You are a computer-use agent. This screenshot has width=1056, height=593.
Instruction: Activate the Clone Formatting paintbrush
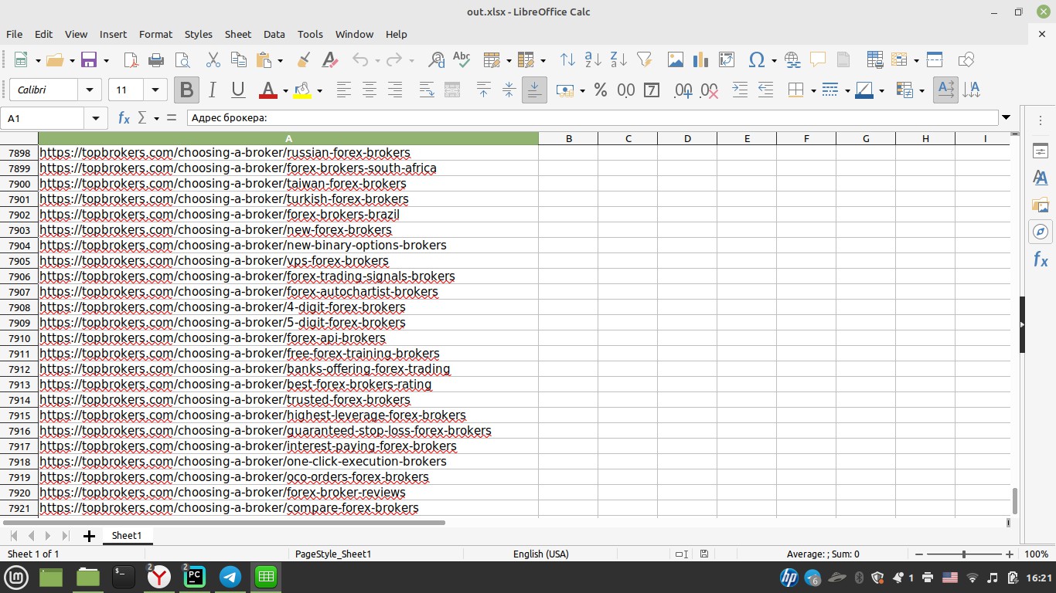304,60
